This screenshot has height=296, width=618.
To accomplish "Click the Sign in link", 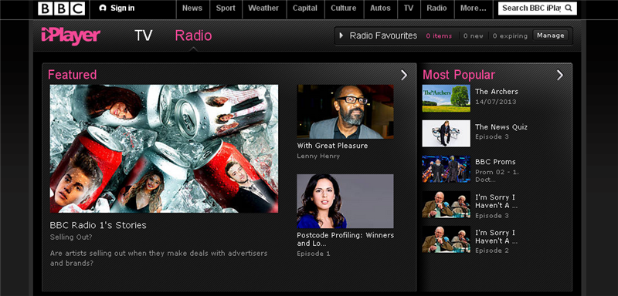I will coord(123,8).
